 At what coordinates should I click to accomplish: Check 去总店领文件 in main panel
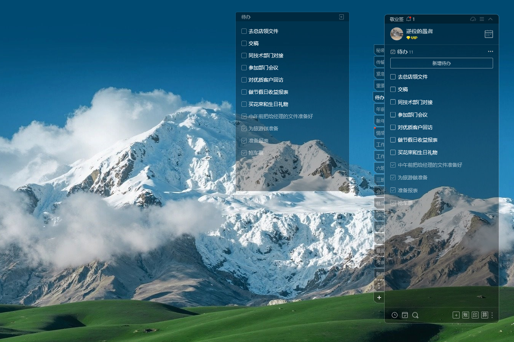pyautogui.click(x=393, y=77)
